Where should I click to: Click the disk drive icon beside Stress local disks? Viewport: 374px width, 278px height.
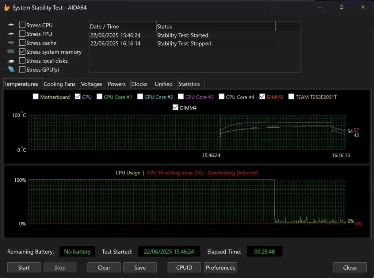coord(11,61)
